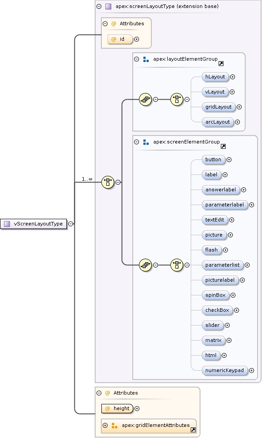This screenshot has height=438, width=262.
Task: Select the button element node
Action: click(213, 159)
